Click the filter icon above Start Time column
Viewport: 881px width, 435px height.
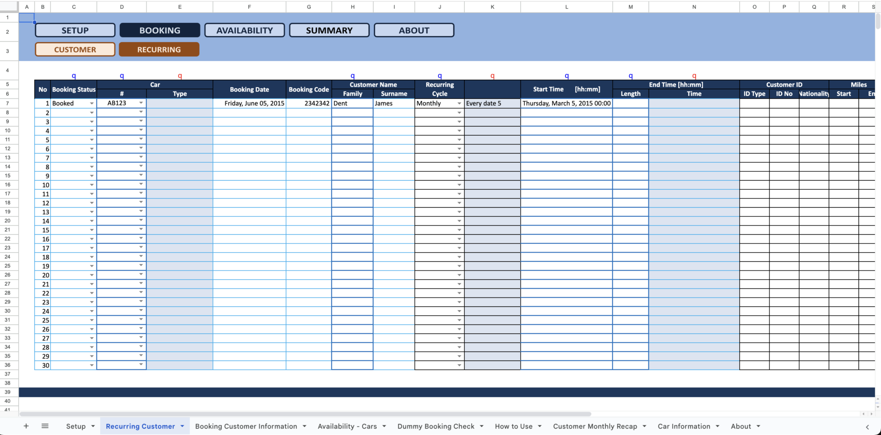[567, 76]
